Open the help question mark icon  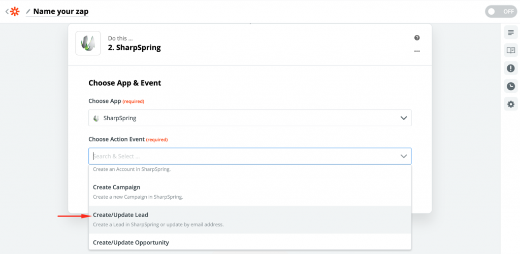pyautogui.click(x=417, y=38)
